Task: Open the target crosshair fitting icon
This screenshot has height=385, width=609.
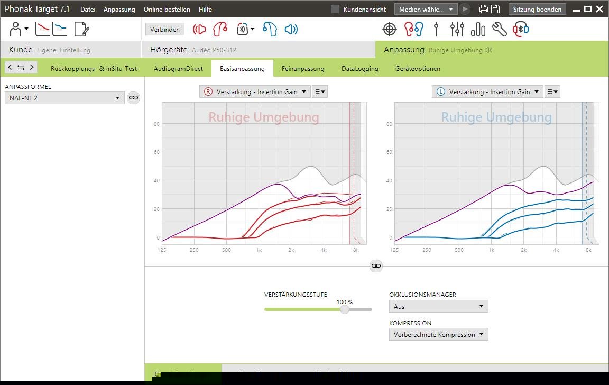Action: (x=390, y=30)
